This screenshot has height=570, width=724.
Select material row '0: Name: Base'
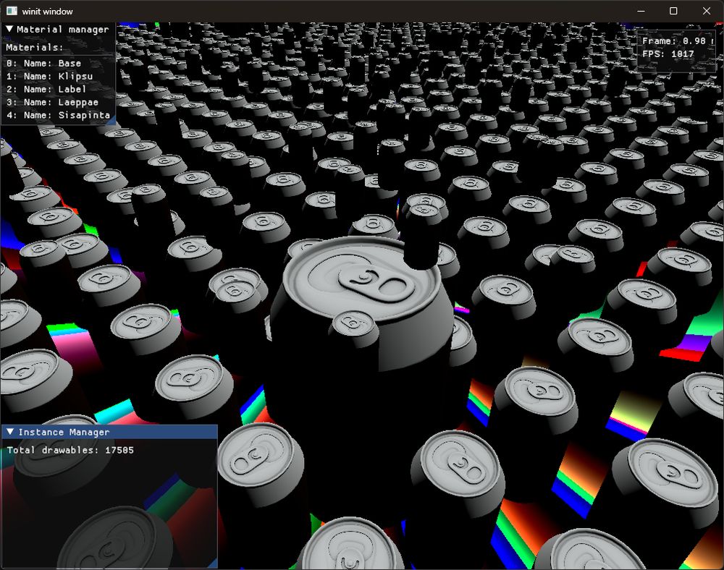pyautogui.click(x=44, y=63)
